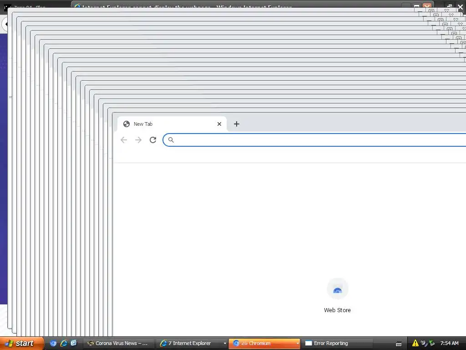Click the search magnifier in the address bar
466x350 pixels.
pyautogui.click(x=171, y=140)
